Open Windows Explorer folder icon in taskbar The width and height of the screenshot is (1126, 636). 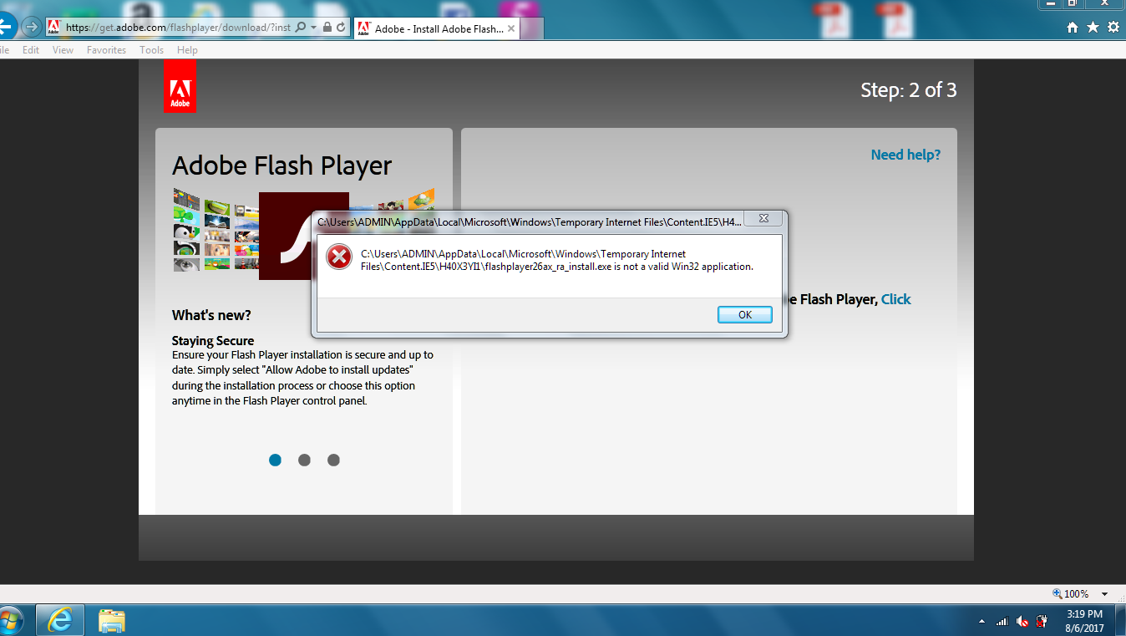point(112,621)
